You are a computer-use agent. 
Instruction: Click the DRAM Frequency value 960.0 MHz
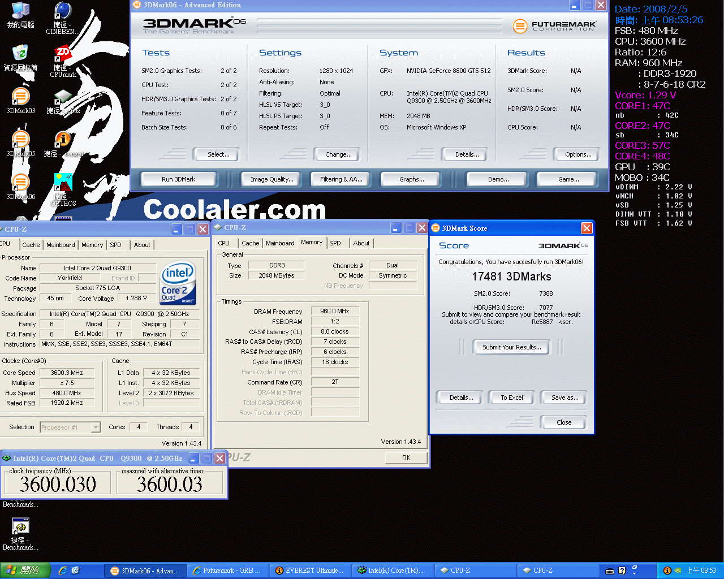pos(335,311)
